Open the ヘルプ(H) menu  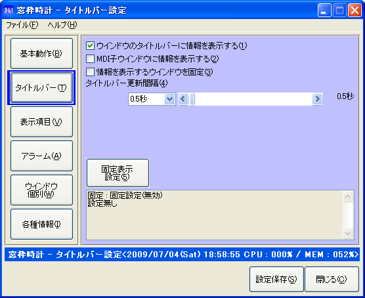pyautogui.click(x=62, y=25)
